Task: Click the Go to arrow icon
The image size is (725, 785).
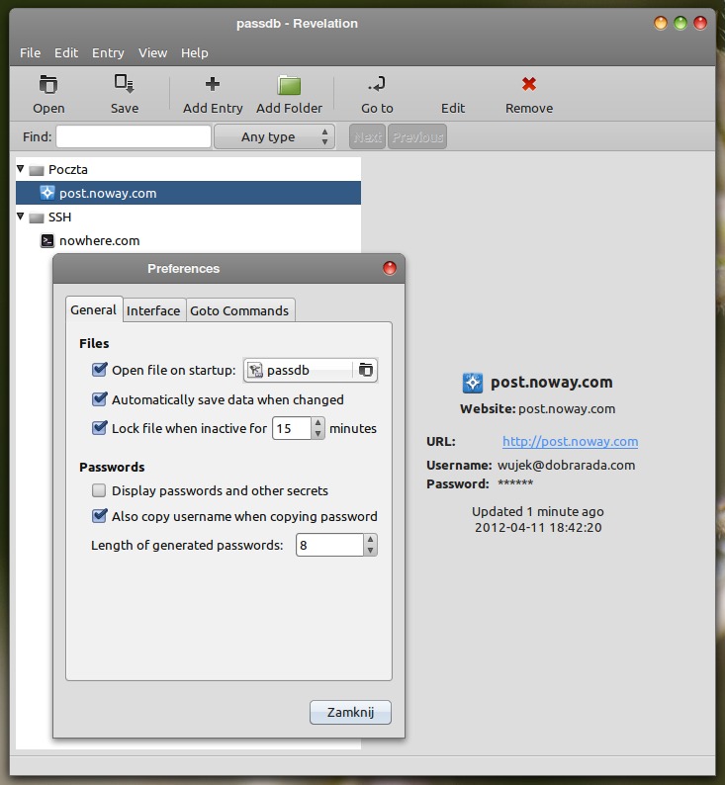Action: click(377, 84)
